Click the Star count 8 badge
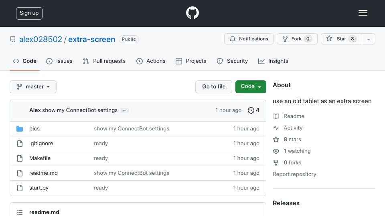Image resolution: width=385 pixels, height=216 pixels. (x=353, y=39)
